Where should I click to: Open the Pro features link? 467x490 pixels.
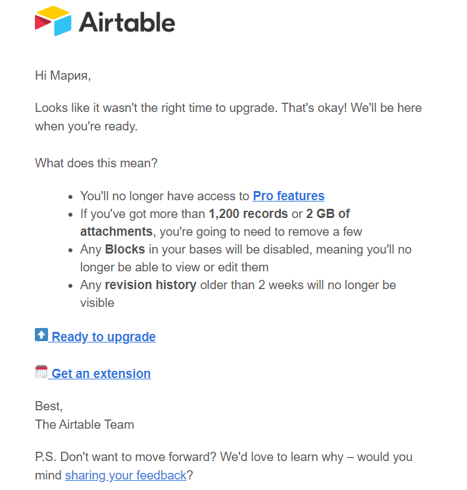tap(289, 196)
